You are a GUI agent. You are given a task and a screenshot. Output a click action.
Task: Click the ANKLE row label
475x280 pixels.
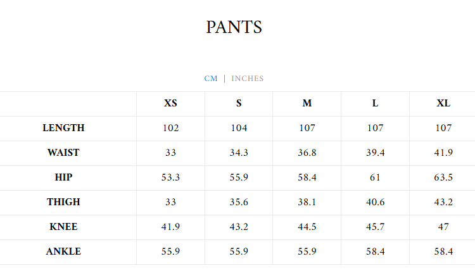63,251
